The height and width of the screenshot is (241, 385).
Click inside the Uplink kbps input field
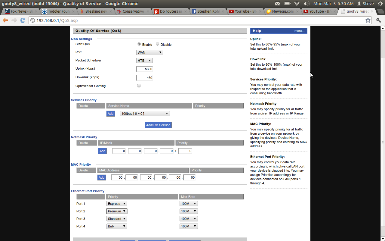[x=144, y=69]
